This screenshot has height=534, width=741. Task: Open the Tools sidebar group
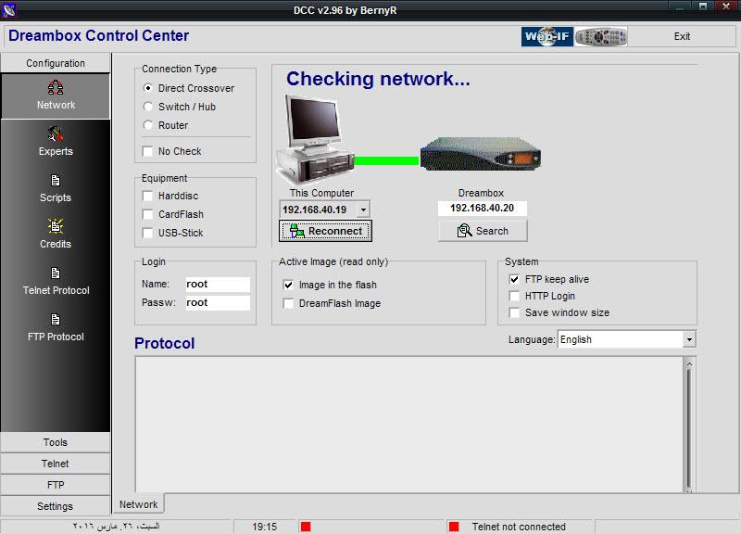click(56, 442)
